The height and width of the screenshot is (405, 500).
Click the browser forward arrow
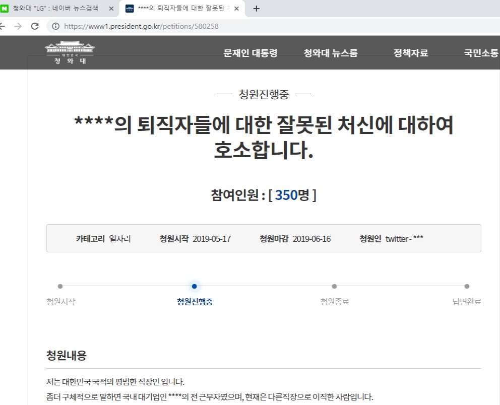(x=18, y=26)
